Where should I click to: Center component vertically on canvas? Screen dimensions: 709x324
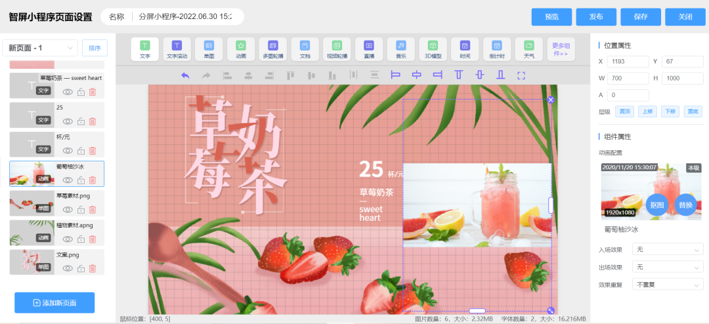coord(480,75)
